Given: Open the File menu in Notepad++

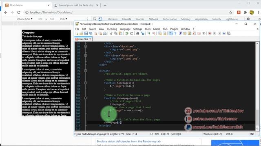Looking at the screenshot, I should (x=77, y=29).
